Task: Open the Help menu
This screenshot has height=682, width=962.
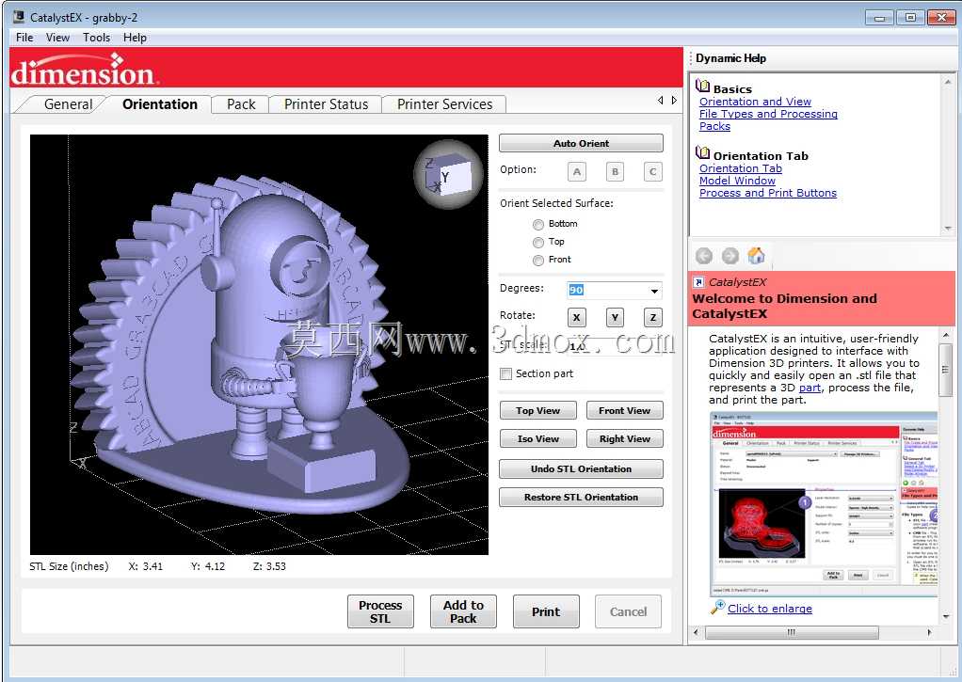Action: point(135,38)
